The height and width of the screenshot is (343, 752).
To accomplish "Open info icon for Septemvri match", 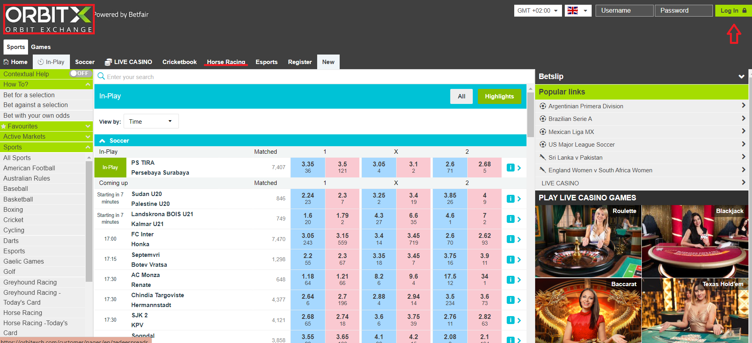I will [x=510, y=260].
